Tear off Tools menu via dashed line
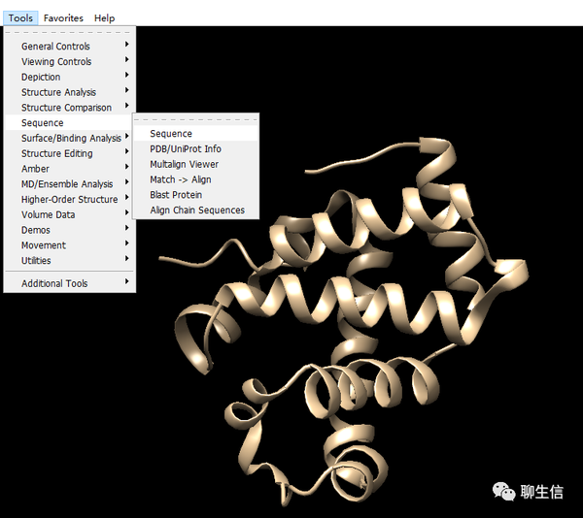This screenshot has width=583, height=518. tap(70, 32)
